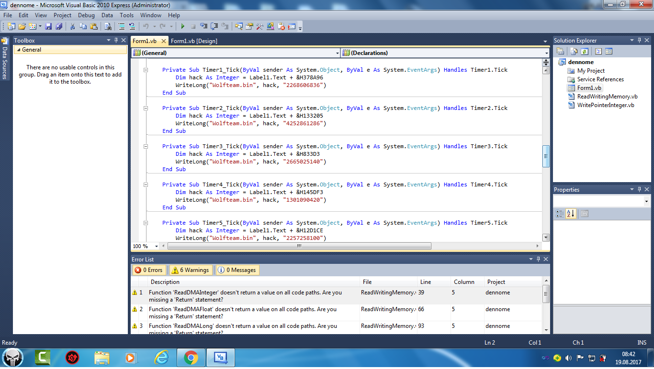This screenshot has height=369, width=654.
Task: Click the Step Into debug icon
Action: pyautogui.click(x=203, y=26)
